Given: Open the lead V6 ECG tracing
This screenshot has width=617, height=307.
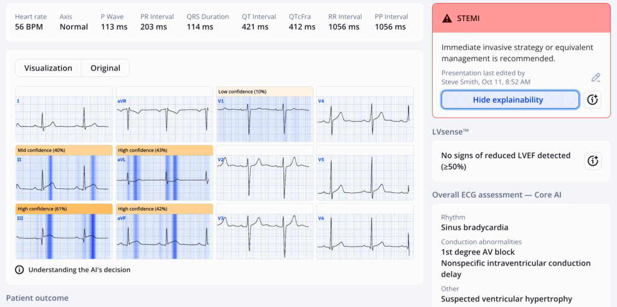Looking at the screenshot, I should click(x=365, y=232).
